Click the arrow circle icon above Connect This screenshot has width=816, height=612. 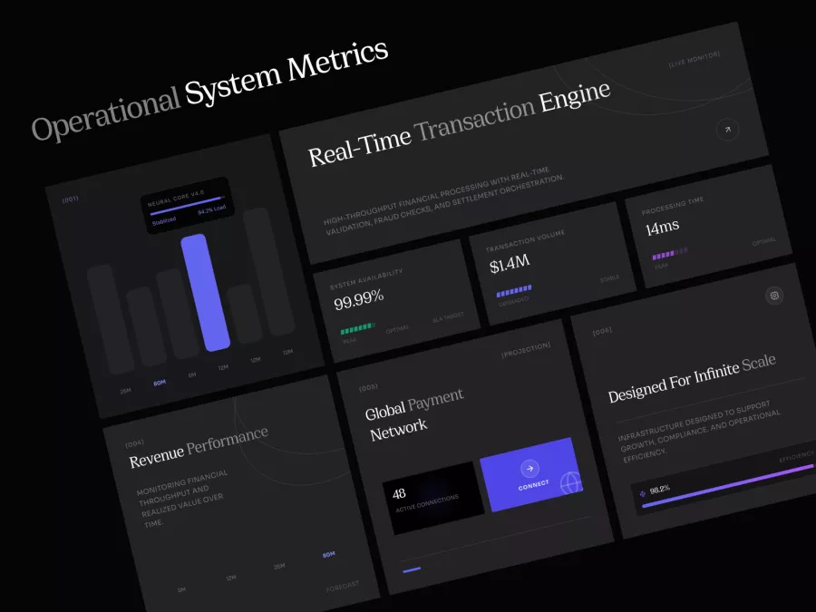click(x=530, y=469)
